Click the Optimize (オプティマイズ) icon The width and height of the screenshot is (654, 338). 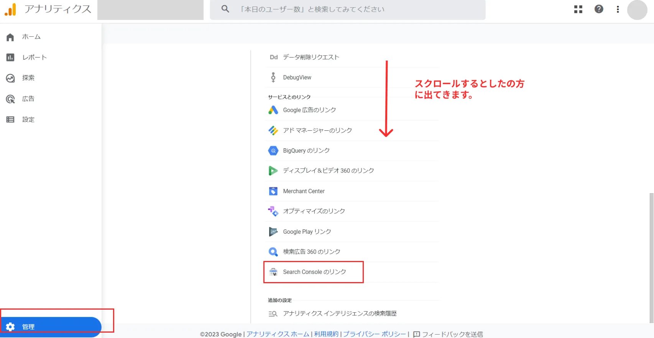[x=273, y=211]
